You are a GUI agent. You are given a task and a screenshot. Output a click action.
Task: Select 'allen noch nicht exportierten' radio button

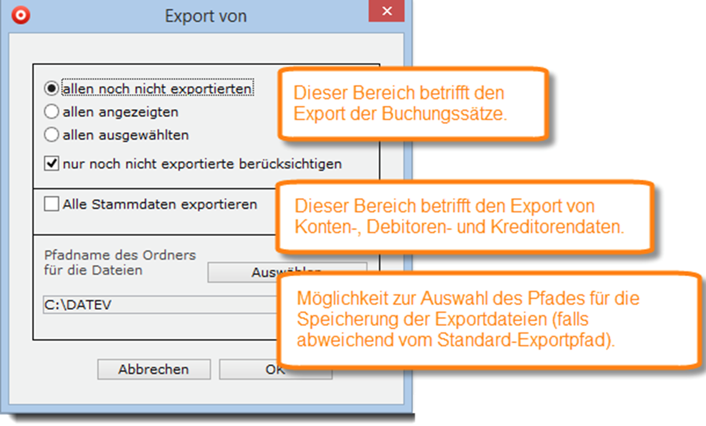point(52,88)
